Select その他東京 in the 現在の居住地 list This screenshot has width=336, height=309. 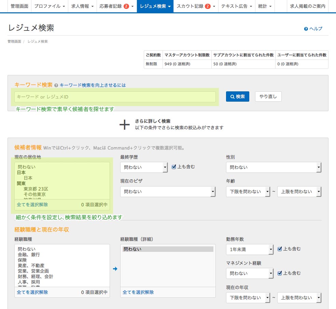(x=34, y=194)
